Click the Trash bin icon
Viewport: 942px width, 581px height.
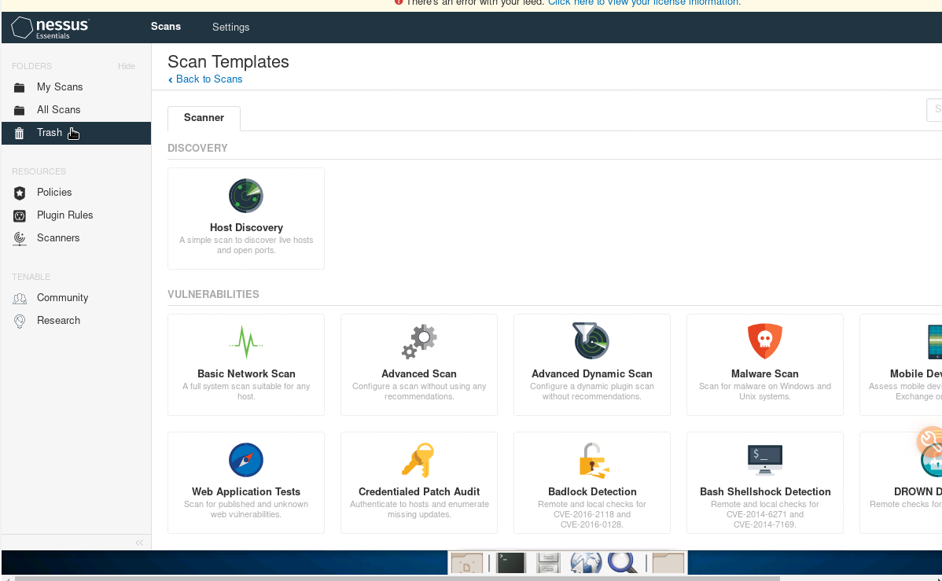coord(19,134)
